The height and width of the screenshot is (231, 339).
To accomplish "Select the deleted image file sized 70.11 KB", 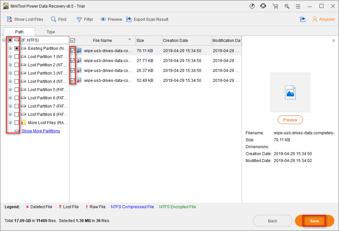I will (156, 50).
